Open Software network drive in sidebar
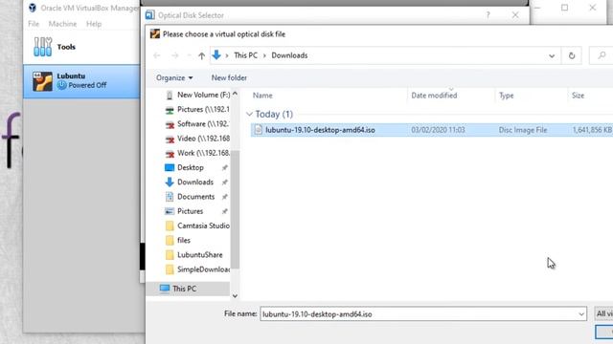 197,124
